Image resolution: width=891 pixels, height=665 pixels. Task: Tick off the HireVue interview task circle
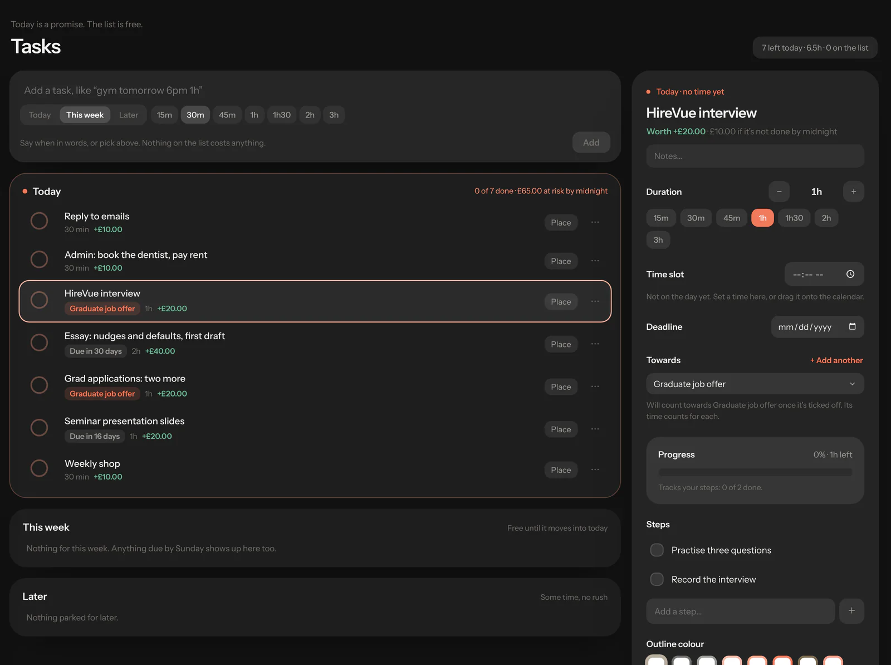[39, 300]
